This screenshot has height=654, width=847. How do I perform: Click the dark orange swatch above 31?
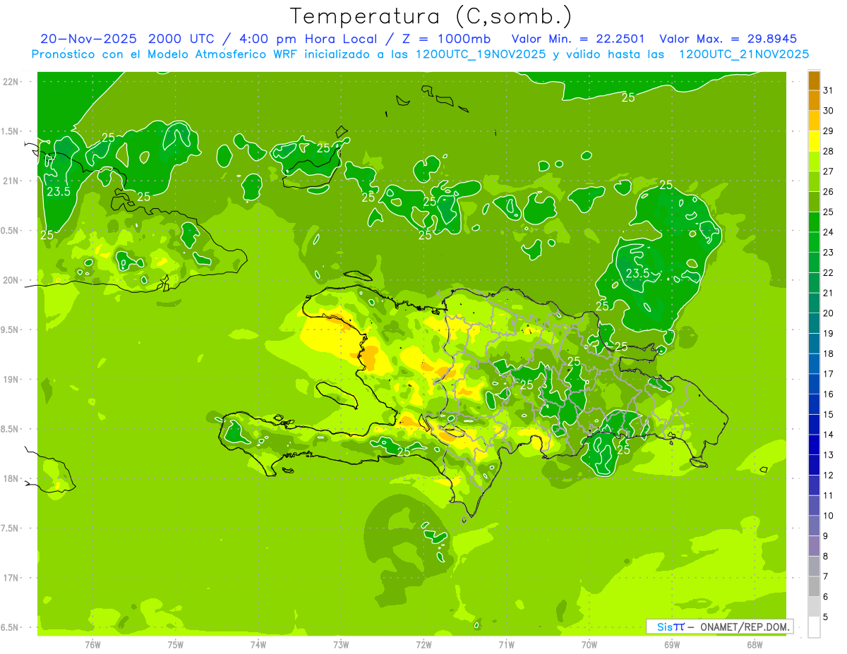click(x=814, y=80)
